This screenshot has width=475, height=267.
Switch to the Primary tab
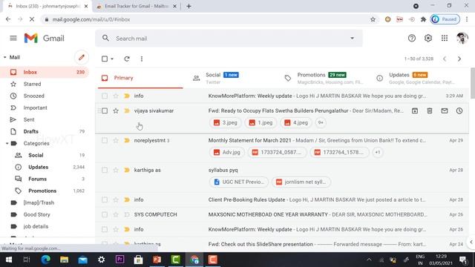[140, 78]
